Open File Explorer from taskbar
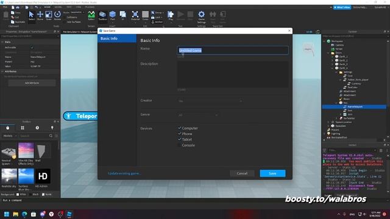Screen dimensions: 390x219 click(16, 214)
